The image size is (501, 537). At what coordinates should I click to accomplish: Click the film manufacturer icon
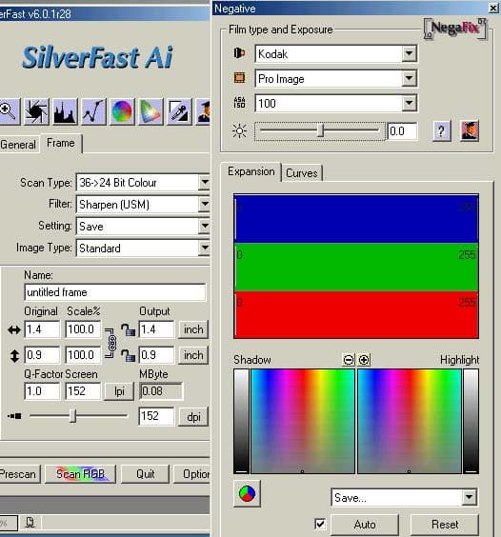[239, 53]
